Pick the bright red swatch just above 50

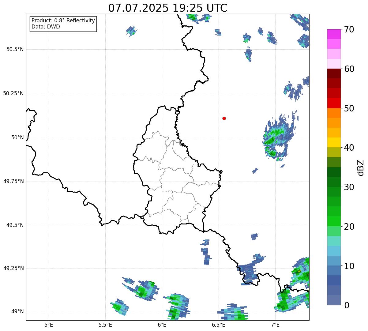[x=334, y=103]
